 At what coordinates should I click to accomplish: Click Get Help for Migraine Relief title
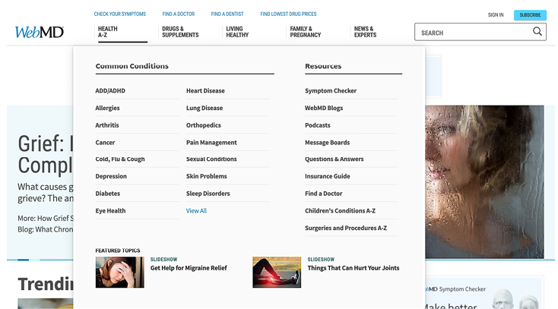tap(189, 268)
